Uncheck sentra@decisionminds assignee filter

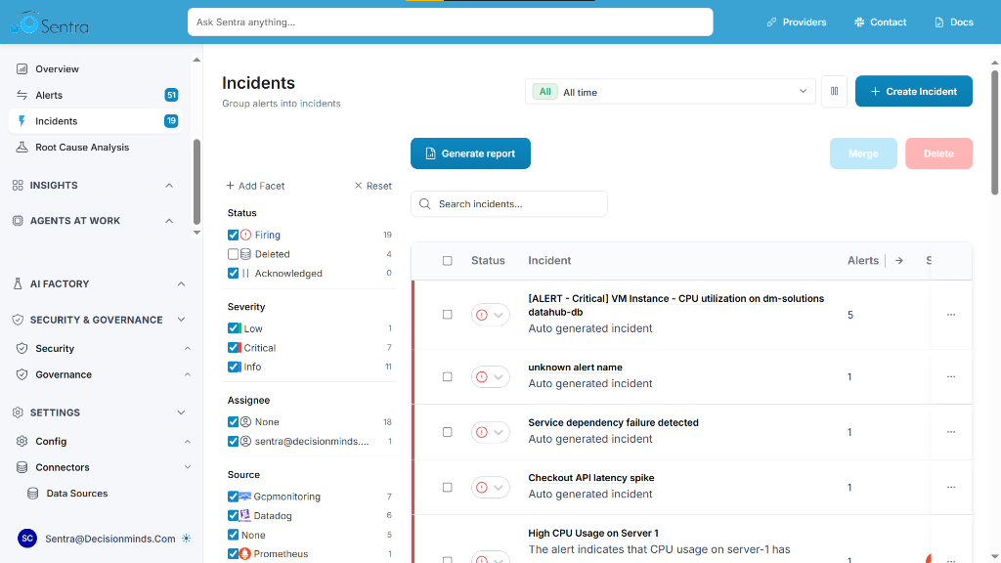(x=233, y=441)
